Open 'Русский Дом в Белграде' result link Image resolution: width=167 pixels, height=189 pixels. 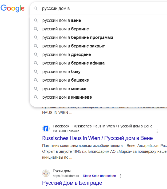(72, 183)
